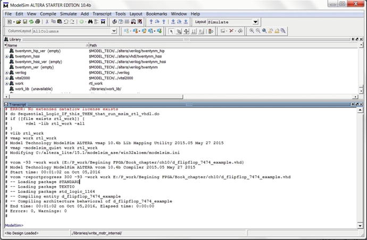Open the Layout menu
The image size is (367, 240).
click(136, 14)
